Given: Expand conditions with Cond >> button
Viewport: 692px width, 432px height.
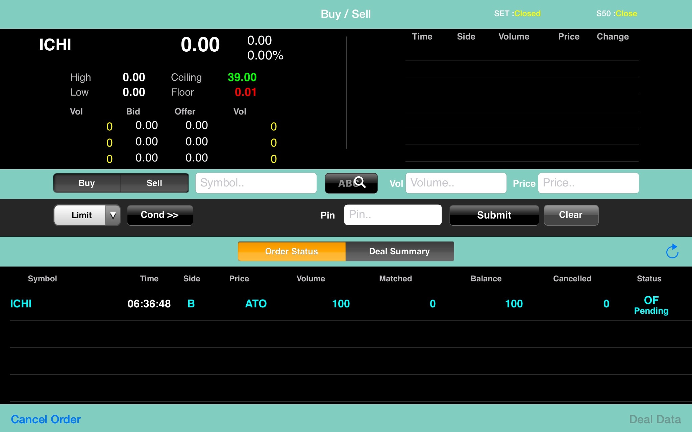Looking at the screenshot, I should coord(160,215).
